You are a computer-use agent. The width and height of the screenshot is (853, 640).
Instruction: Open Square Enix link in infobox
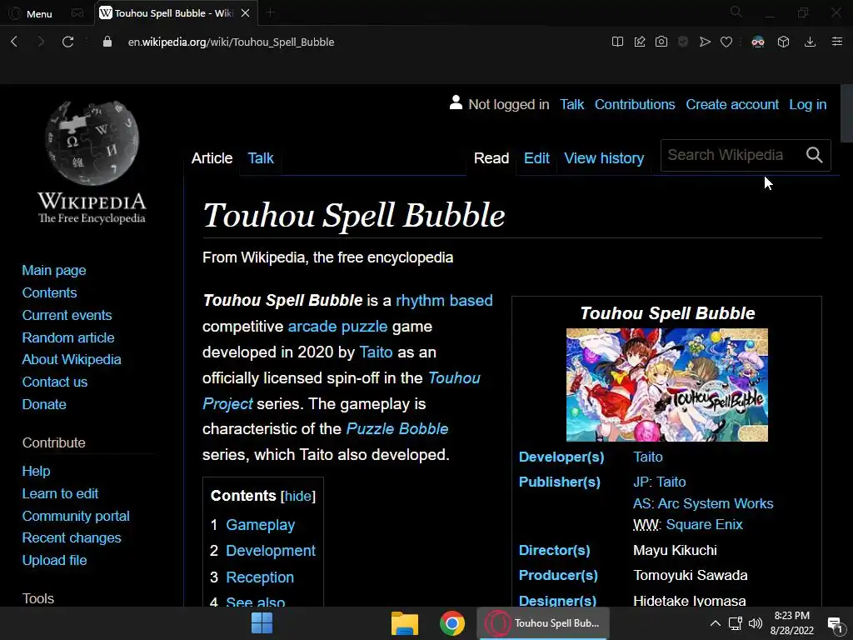pyautogui.click(x=705, y=525)
